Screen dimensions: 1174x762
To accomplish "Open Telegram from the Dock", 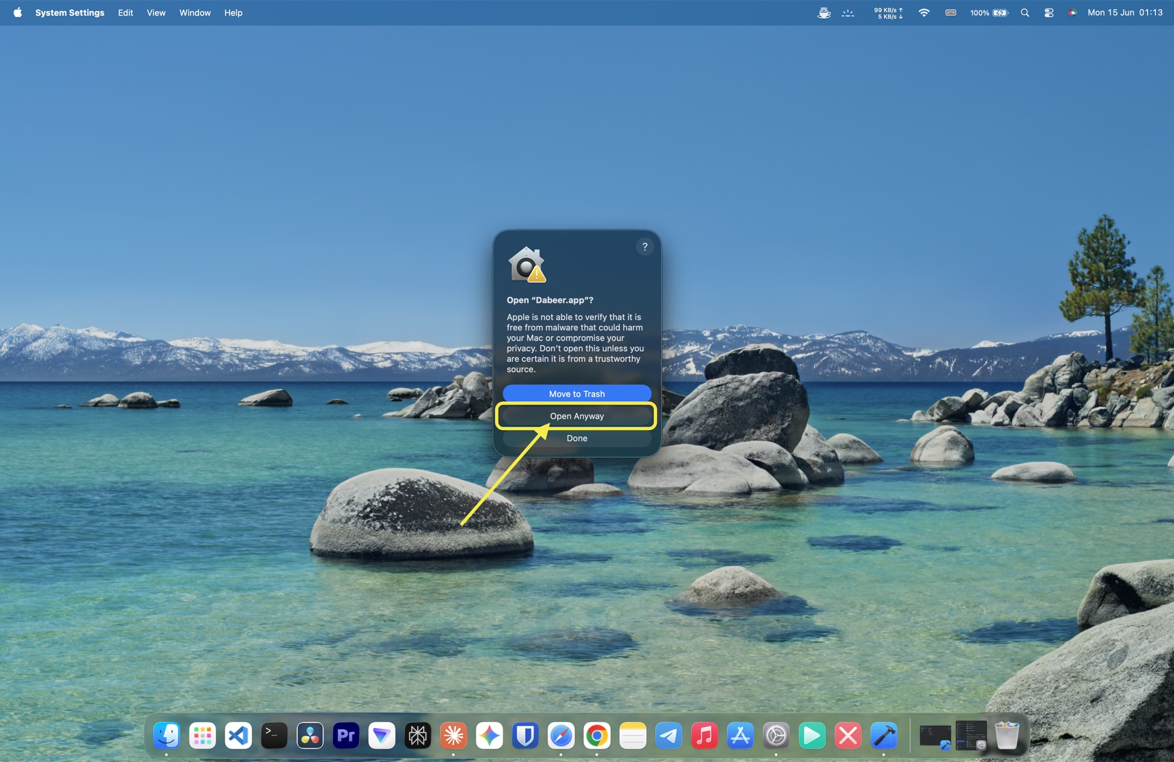I will click(669, 735).
